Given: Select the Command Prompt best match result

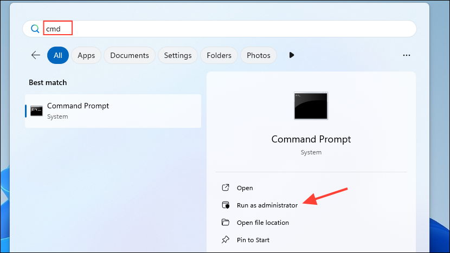Looking at the screenshot, I should [x=113, y=111].
